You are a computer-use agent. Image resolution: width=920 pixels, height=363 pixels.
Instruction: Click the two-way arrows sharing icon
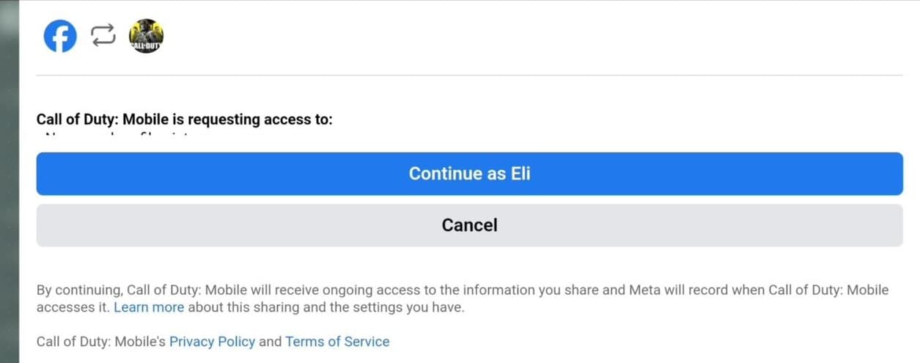pyautogui.click(x=103, y=36)
